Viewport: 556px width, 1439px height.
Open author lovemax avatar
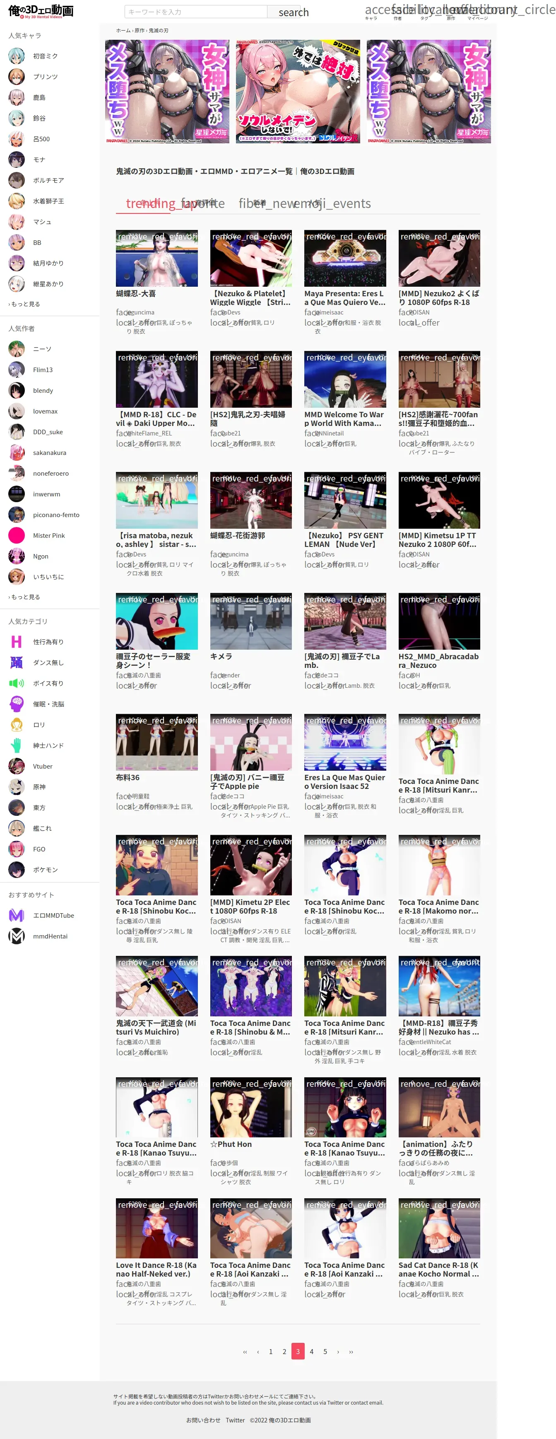(16, 411)
